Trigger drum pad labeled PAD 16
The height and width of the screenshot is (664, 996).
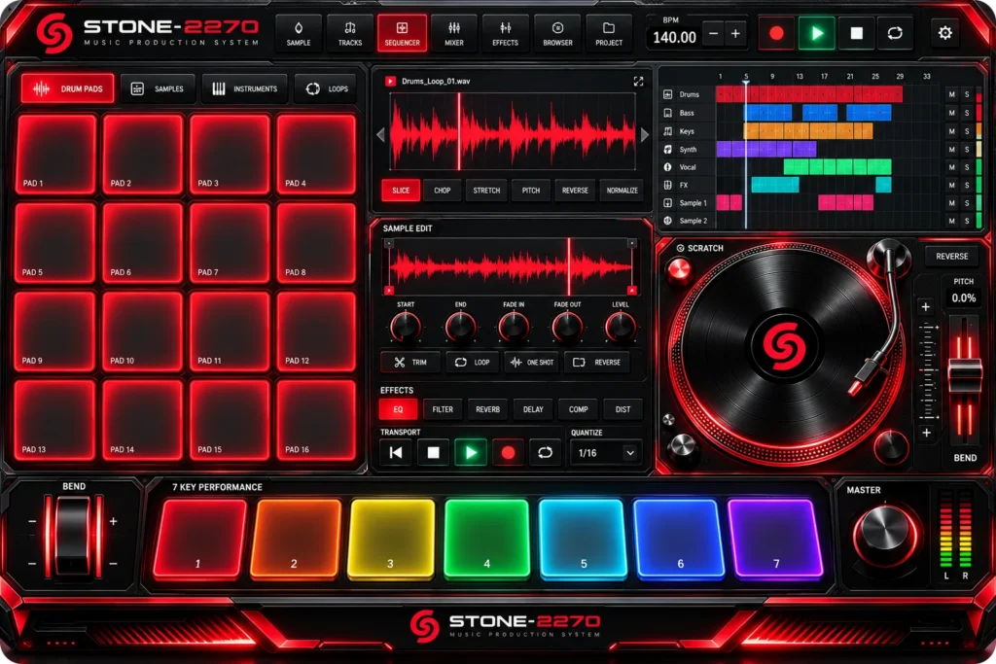click(x=316, y=420)
